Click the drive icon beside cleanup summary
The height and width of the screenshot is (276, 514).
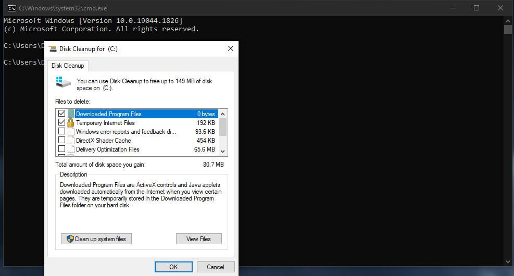point(63,82)
